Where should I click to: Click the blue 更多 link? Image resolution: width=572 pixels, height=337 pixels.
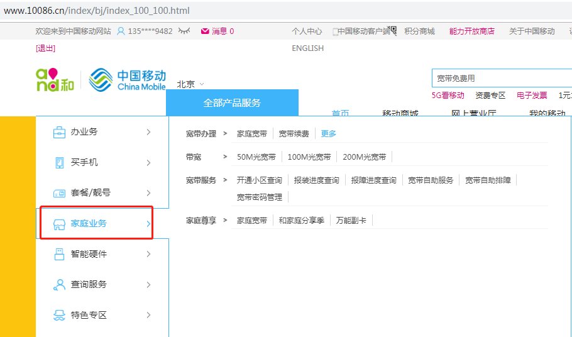click(328, 134)
